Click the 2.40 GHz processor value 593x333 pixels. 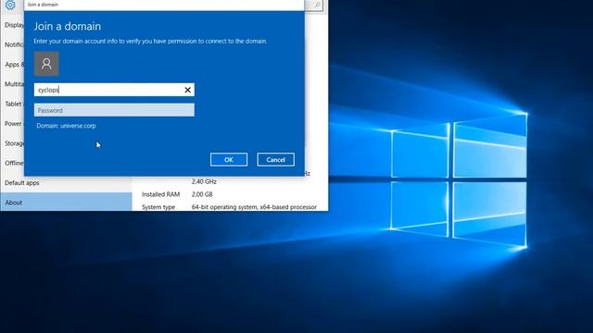coord(204,181)
